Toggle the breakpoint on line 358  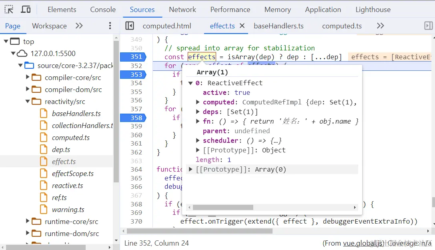pos(133,118)
